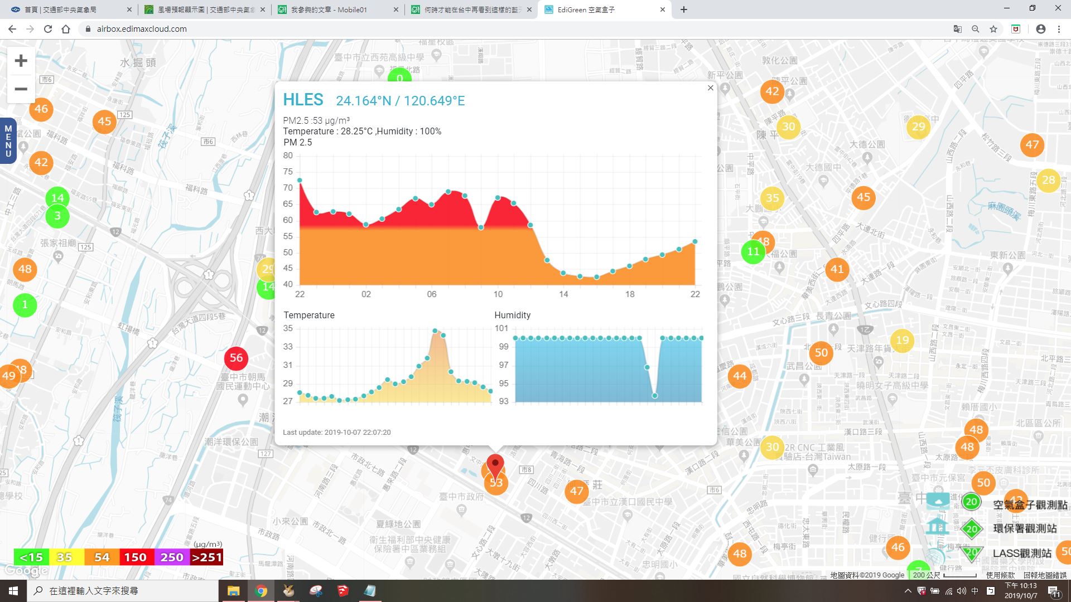This screenshot has height=602, width=1071.
Task: Select the orange 41 sensor marker
Action: coord(837,269)
